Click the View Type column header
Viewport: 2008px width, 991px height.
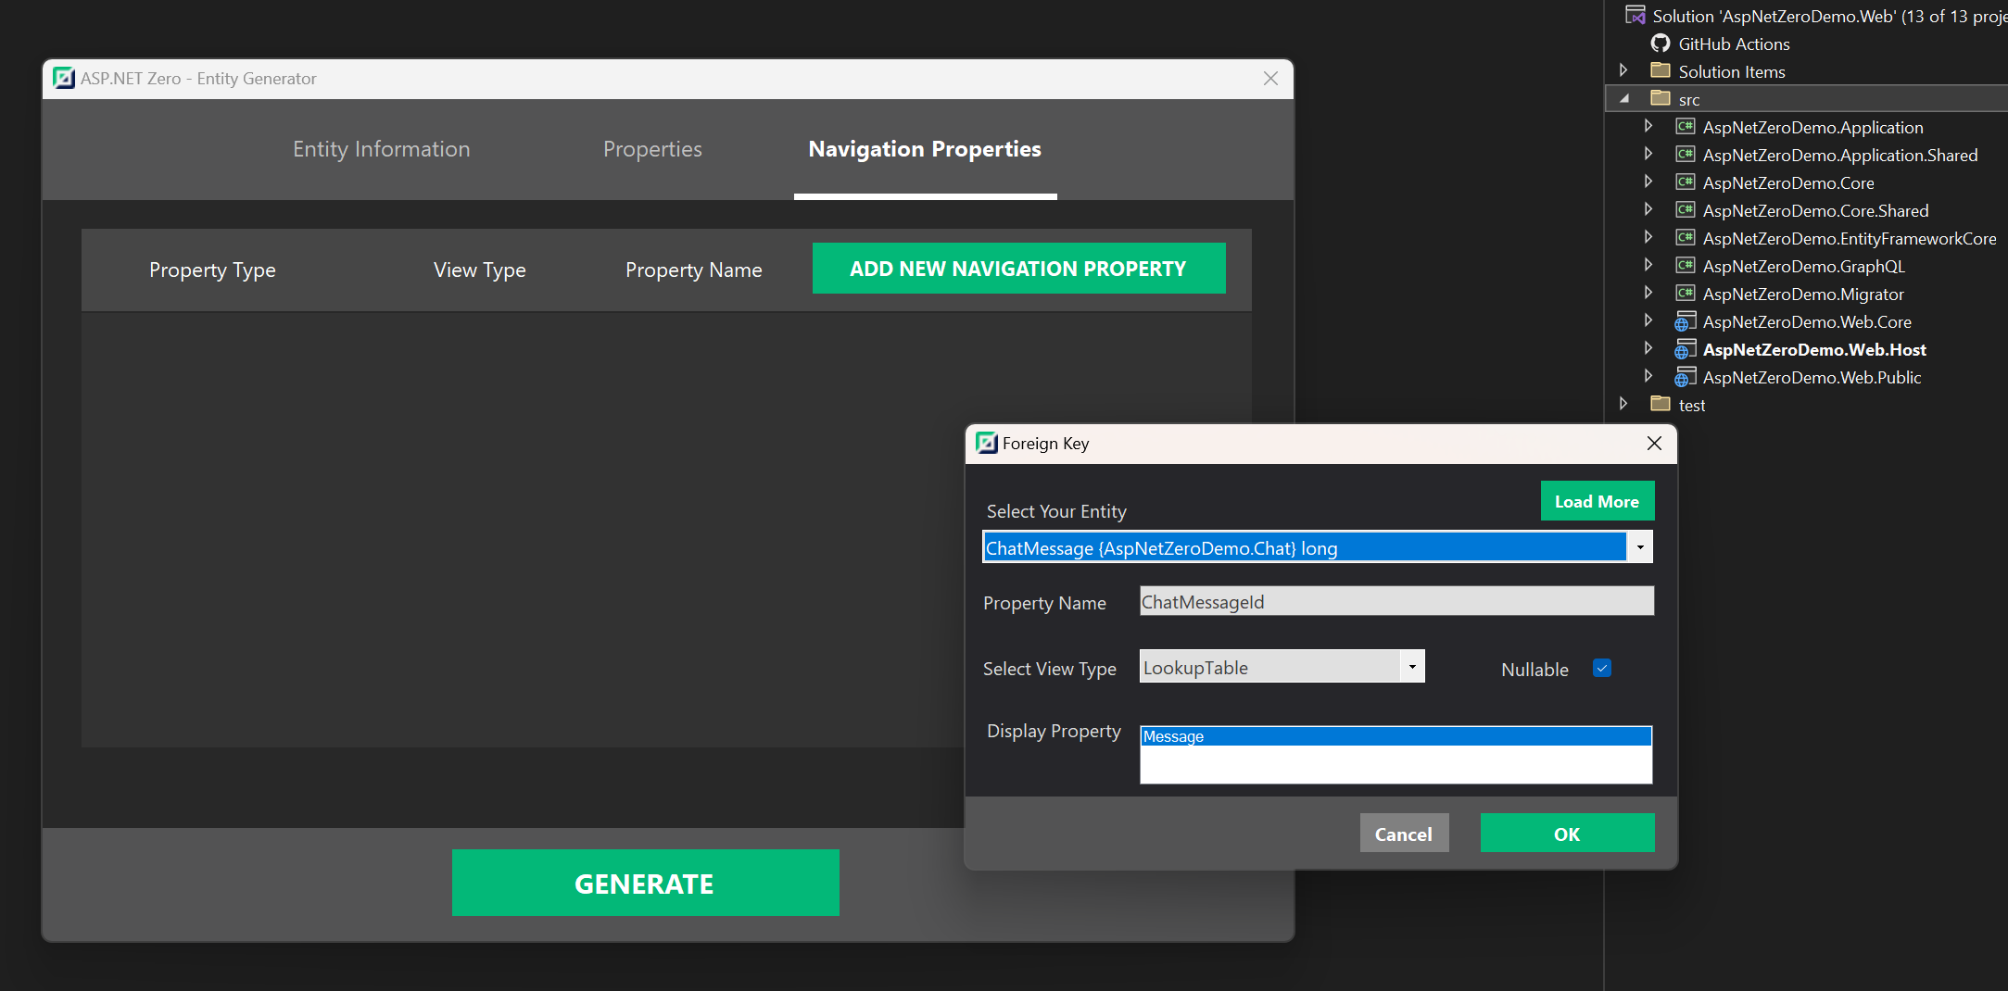480,270
